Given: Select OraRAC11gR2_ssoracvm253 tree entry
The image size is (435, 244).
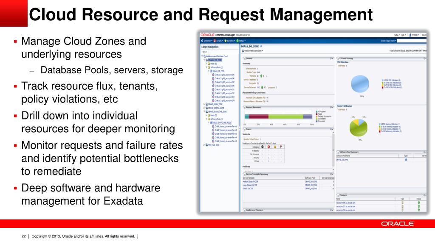Looking at the screenshot, I should (x=224, y=97).
